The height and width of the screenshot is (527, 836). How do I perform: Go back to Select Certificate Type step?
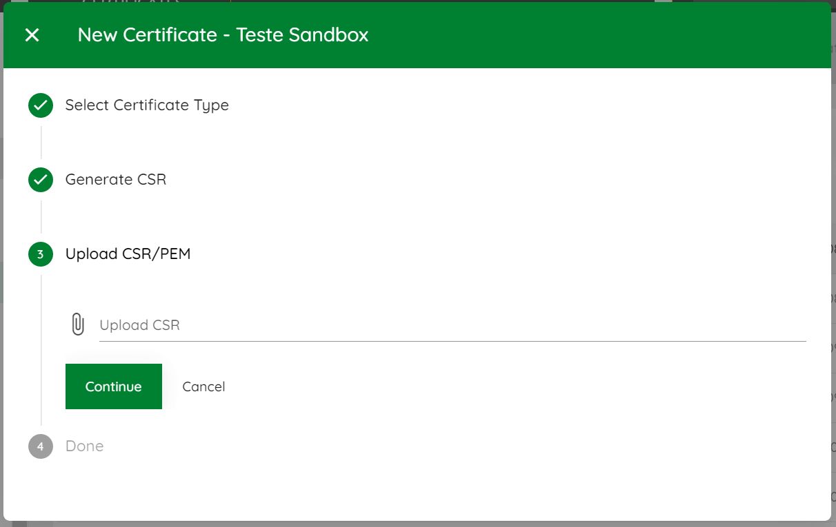coord(147,105)
